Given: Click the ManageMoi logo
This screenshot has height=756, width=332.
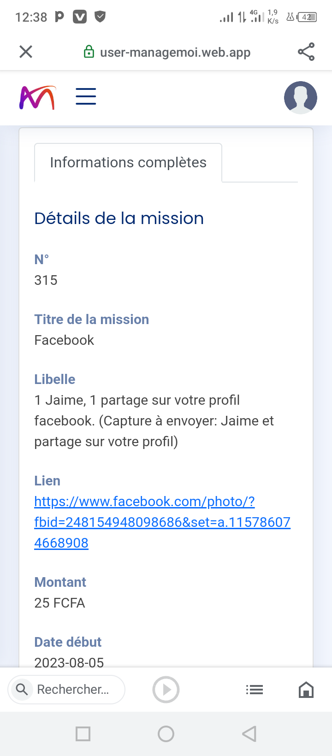Looking at the screenshot, I should pyautogui.click(x=37, y=98).
